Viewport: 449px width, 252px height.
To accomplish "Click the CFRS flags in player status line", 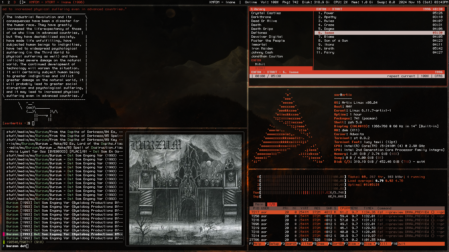I will point(439,76).
